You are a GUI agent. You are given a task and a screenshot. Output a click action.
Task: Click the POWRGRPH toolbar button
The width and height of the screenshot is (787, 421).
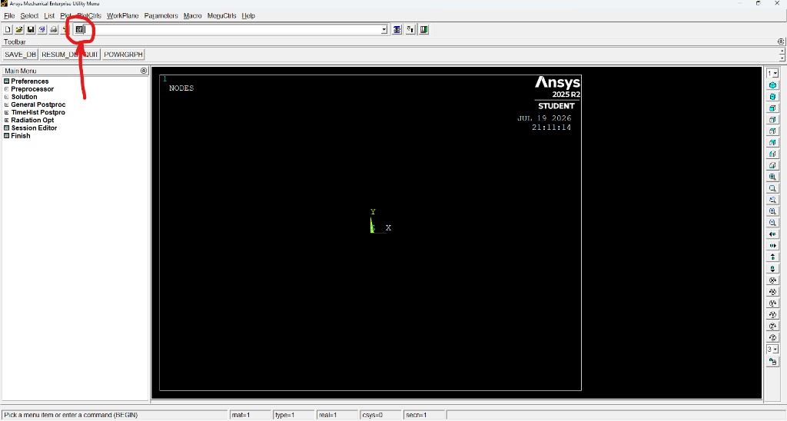(123, 55)
